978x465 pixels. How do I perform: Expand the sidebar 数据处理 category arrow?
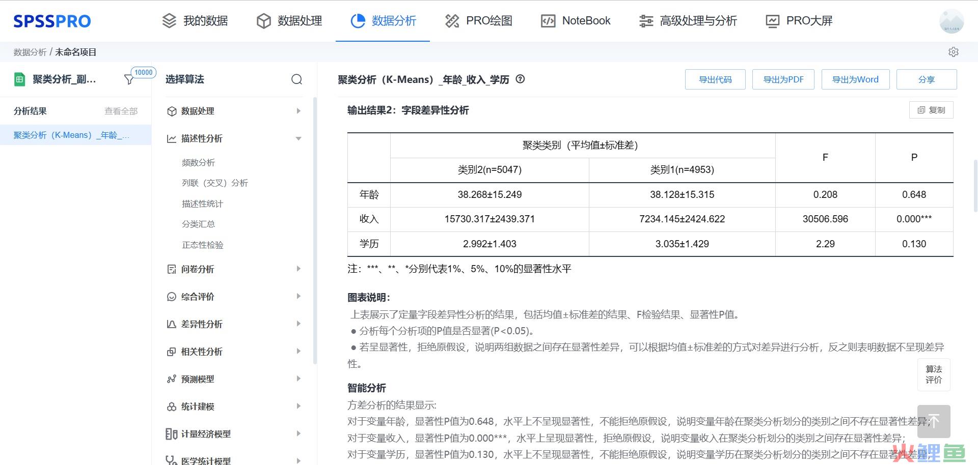[x=298, y=111]
